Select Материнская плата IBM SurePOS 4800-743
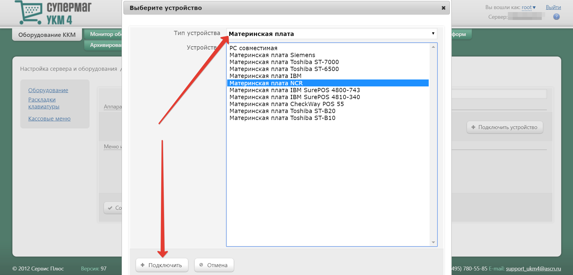 click(328, 90)
